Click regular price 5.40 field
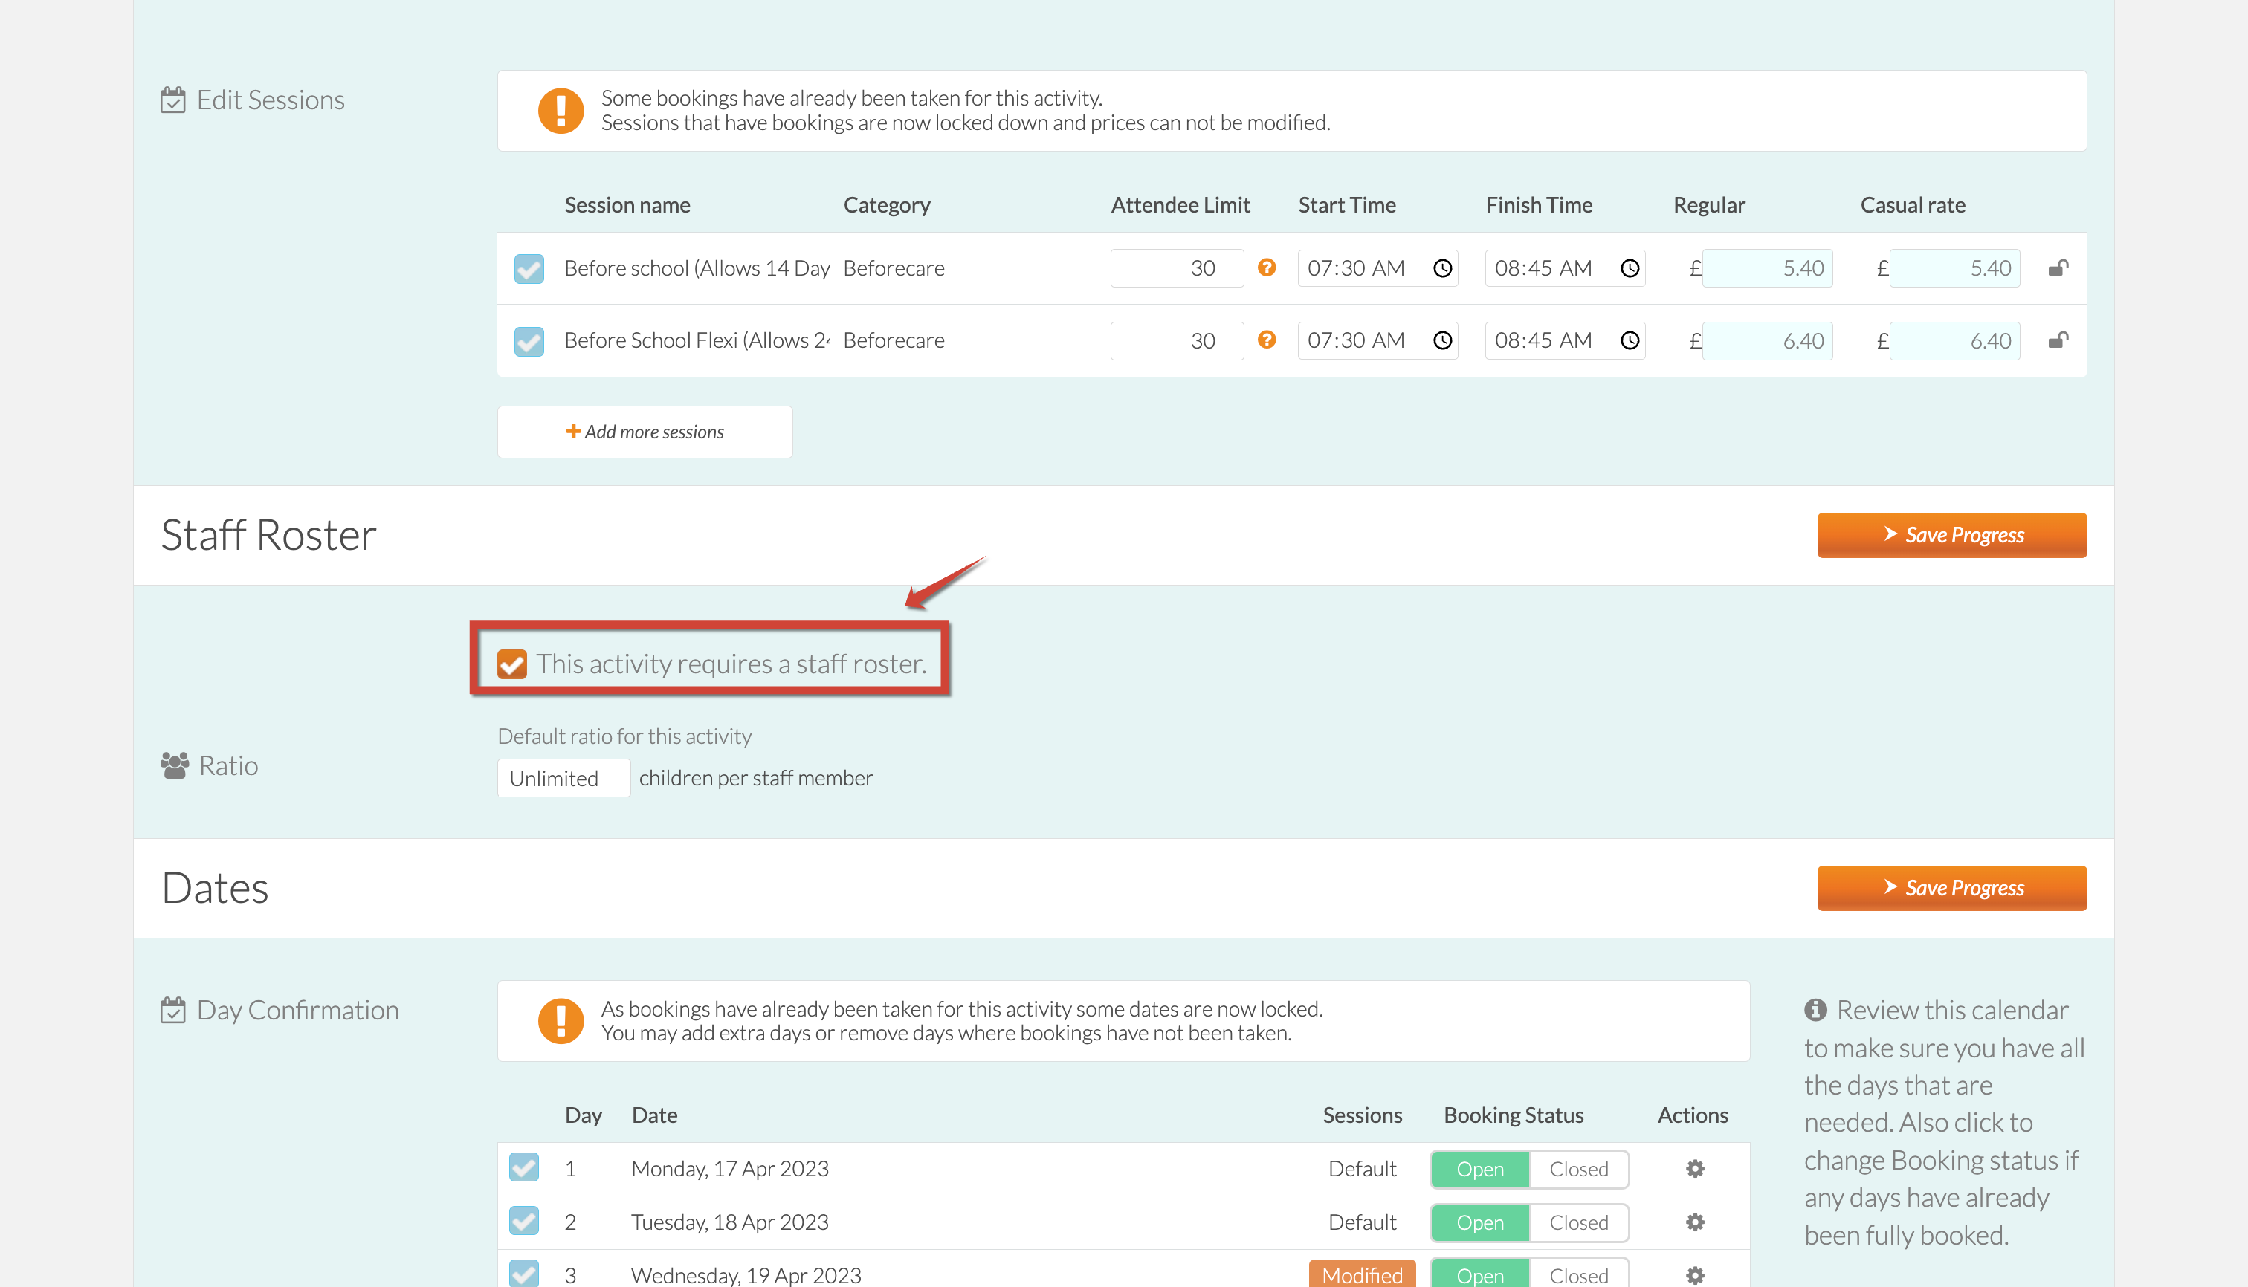This screenshot has width=2248, height=1287. tap(1767, 268)
